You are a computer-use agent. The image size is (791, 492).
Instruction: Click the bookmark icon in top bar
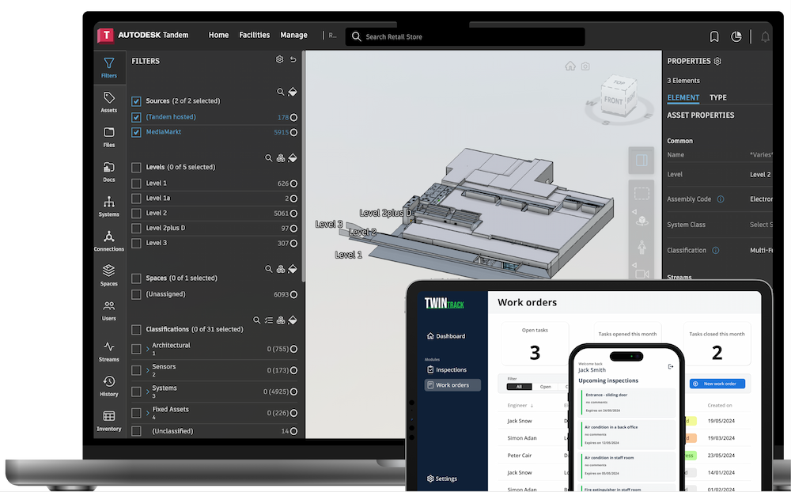(713, 36)
